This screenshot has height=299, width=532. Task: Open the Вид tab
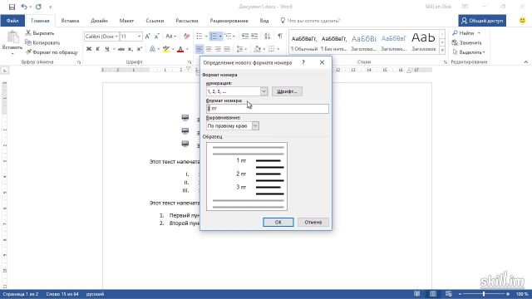pyautogui.click(x=264, y=21)
